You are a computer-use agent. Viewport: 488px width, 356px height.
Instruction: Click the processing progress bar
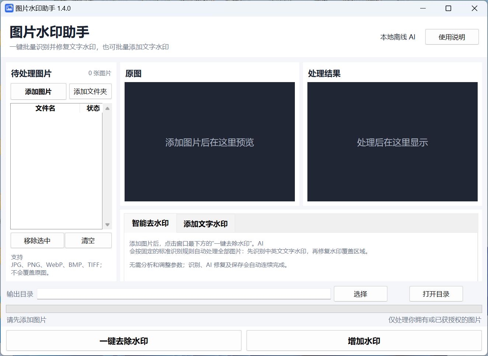(x=244, y=309)
